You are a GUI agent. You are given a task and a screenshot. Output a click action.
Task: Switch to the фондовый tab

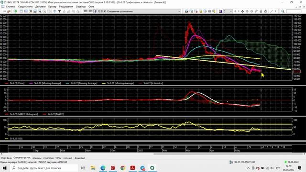80,158
